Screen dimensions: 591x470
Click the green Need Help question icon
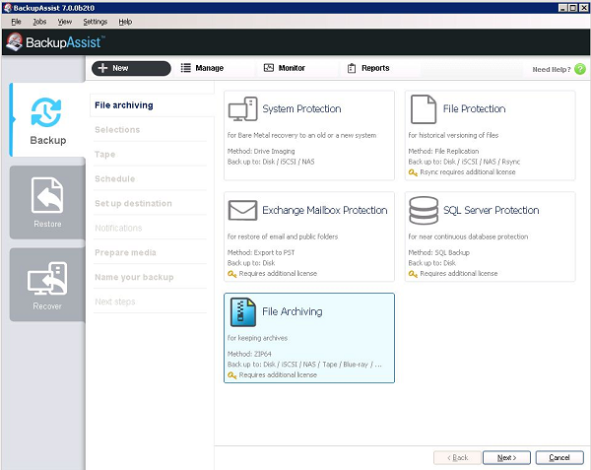click(580, 69)
